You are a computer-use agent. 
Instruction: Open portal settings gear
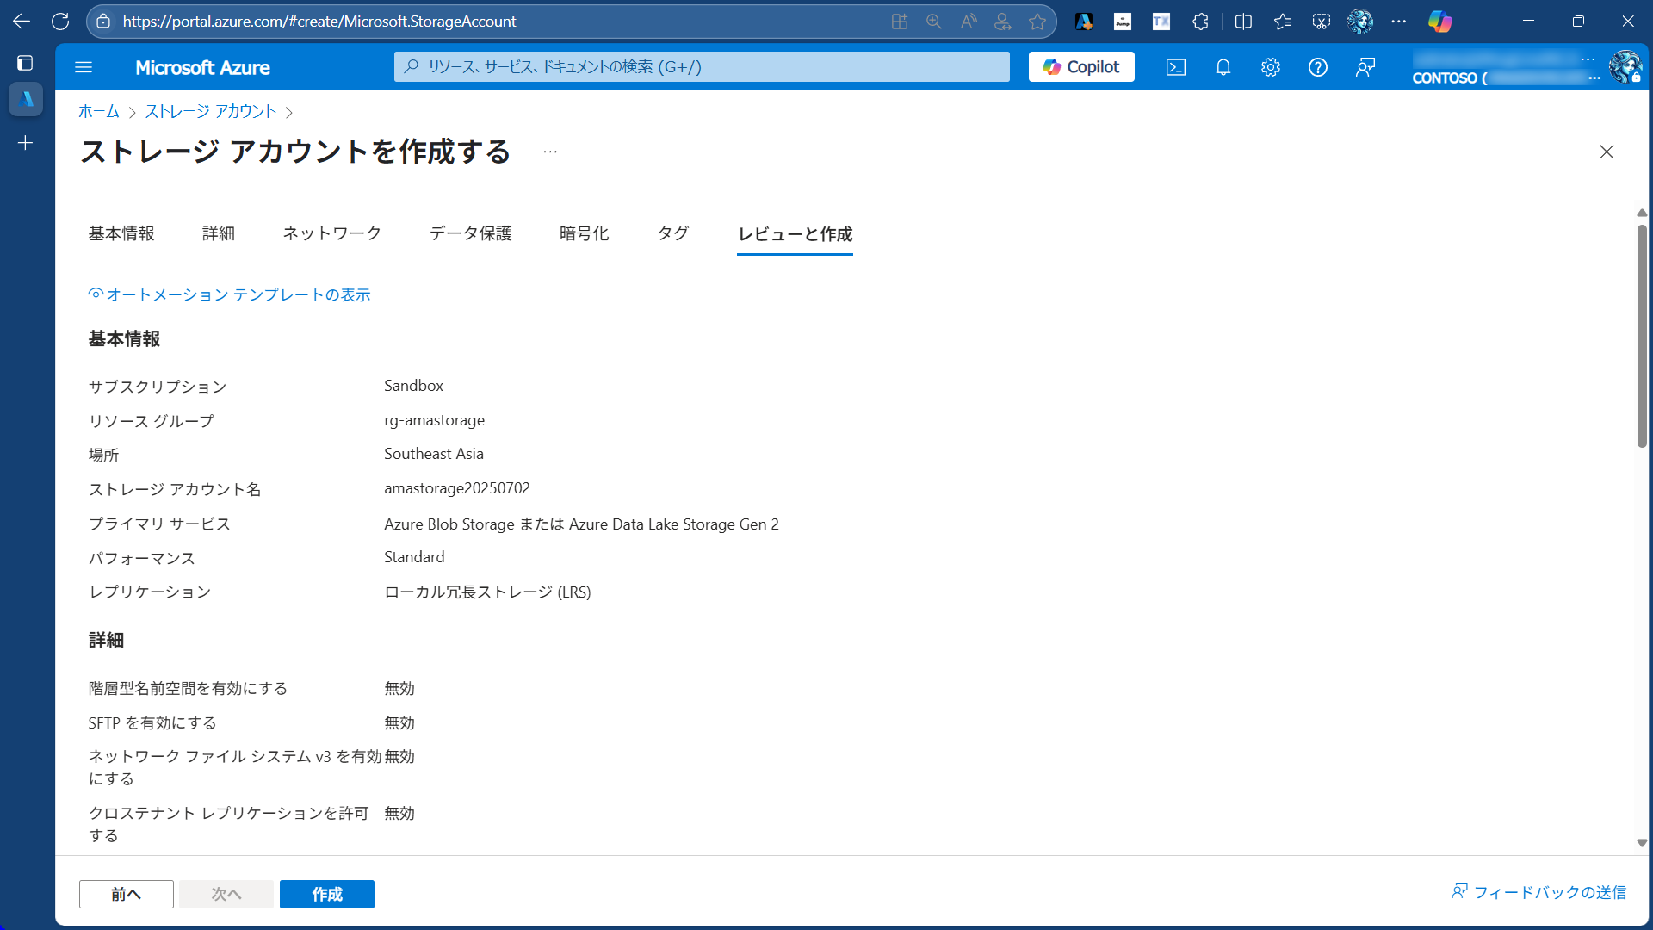coord(1271,67)
